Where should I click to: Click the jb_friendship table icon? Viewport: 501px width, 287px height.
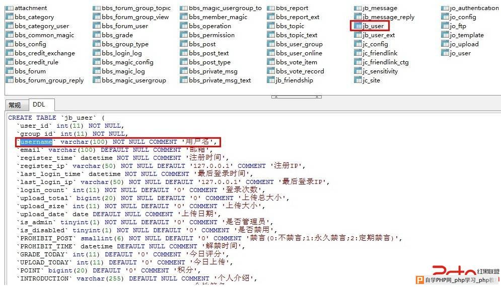click(x=271, y=80)
